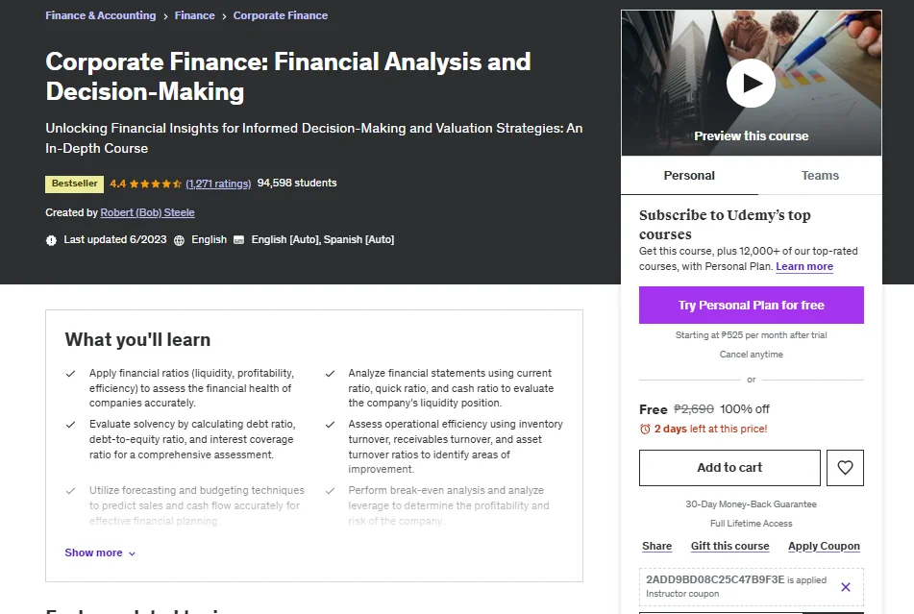This screenshot has width=914, height=614.
Task: Select the Personal tab
Action: coord(689,175)
